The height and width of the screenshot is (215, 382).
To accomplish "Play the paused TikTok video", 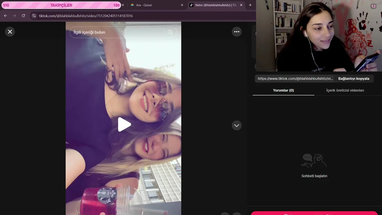I will pyautogui.click(x=124, y=125).
